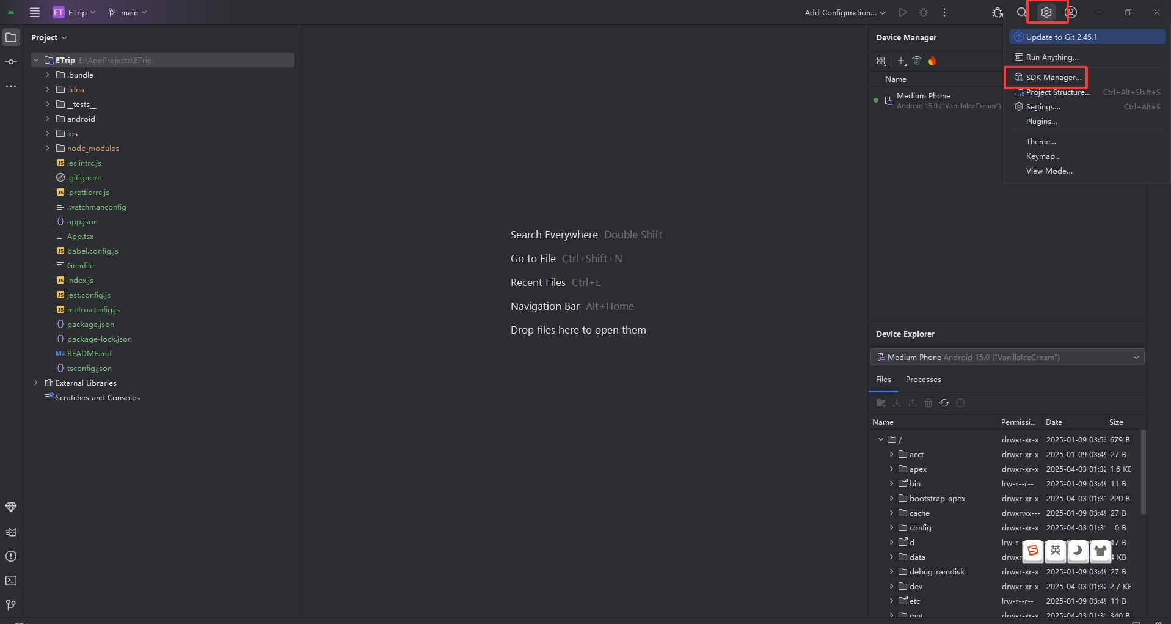Open the Search Everywhere magnifier

(x=1021, y=12)
